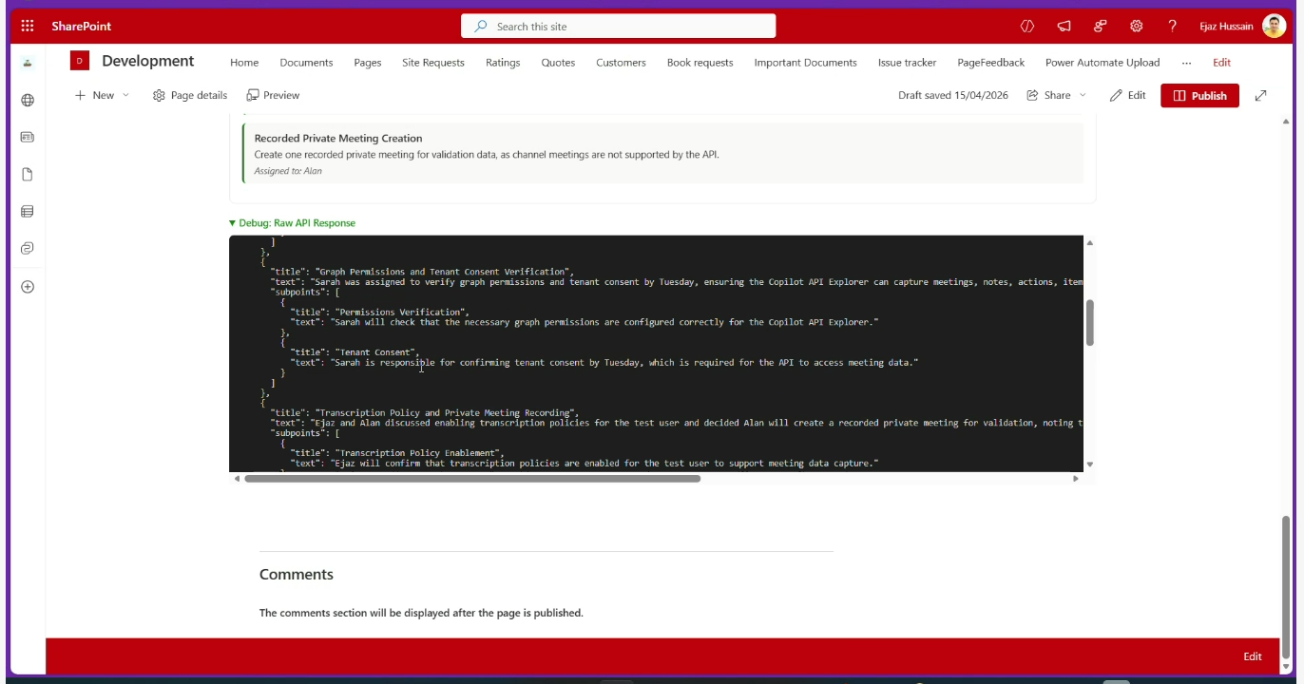Open the Documents navigation link
Image resolution: width=1304 pixels, height=684 pixels.
click(x=306, y=63)
